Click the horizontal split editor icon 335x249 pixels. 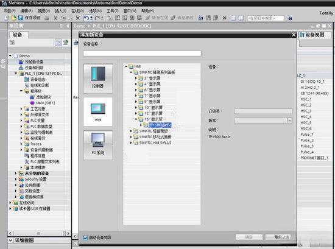point(234,18)
